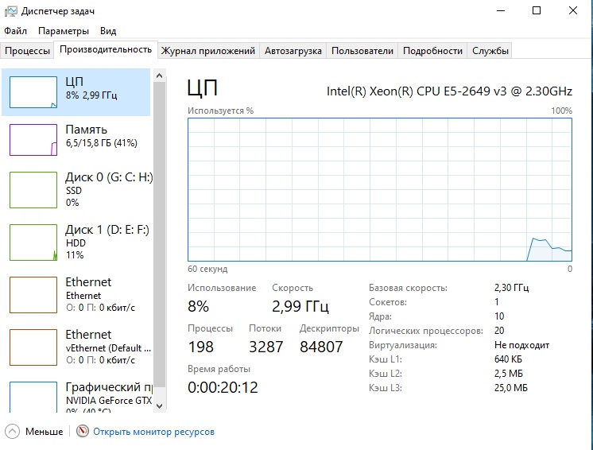Click the first Ethernet adapter graph icon
Screen dimensions: 593x450
point(33,294)
